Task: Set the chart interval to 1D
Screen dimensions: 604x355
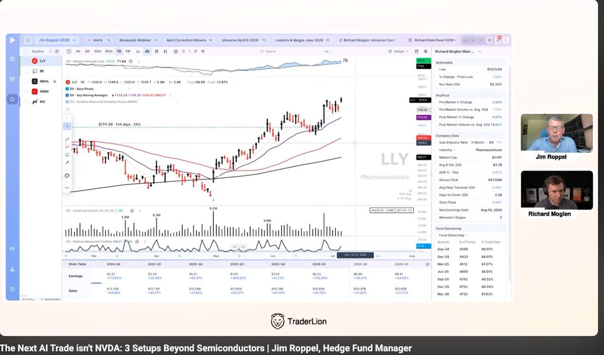Action: [x=119, y=51]
